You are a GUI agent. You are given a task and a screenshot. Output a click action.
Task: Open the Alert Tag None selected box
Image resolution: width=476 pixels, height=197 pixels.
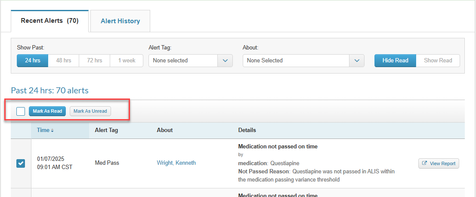[x=183, y=60]
